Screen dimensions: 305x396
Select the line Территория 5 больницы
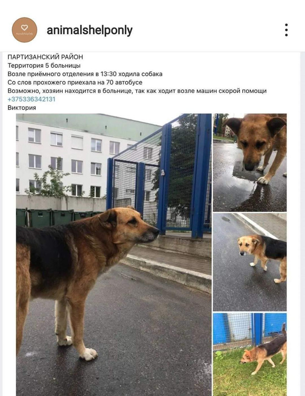(44, 65)
